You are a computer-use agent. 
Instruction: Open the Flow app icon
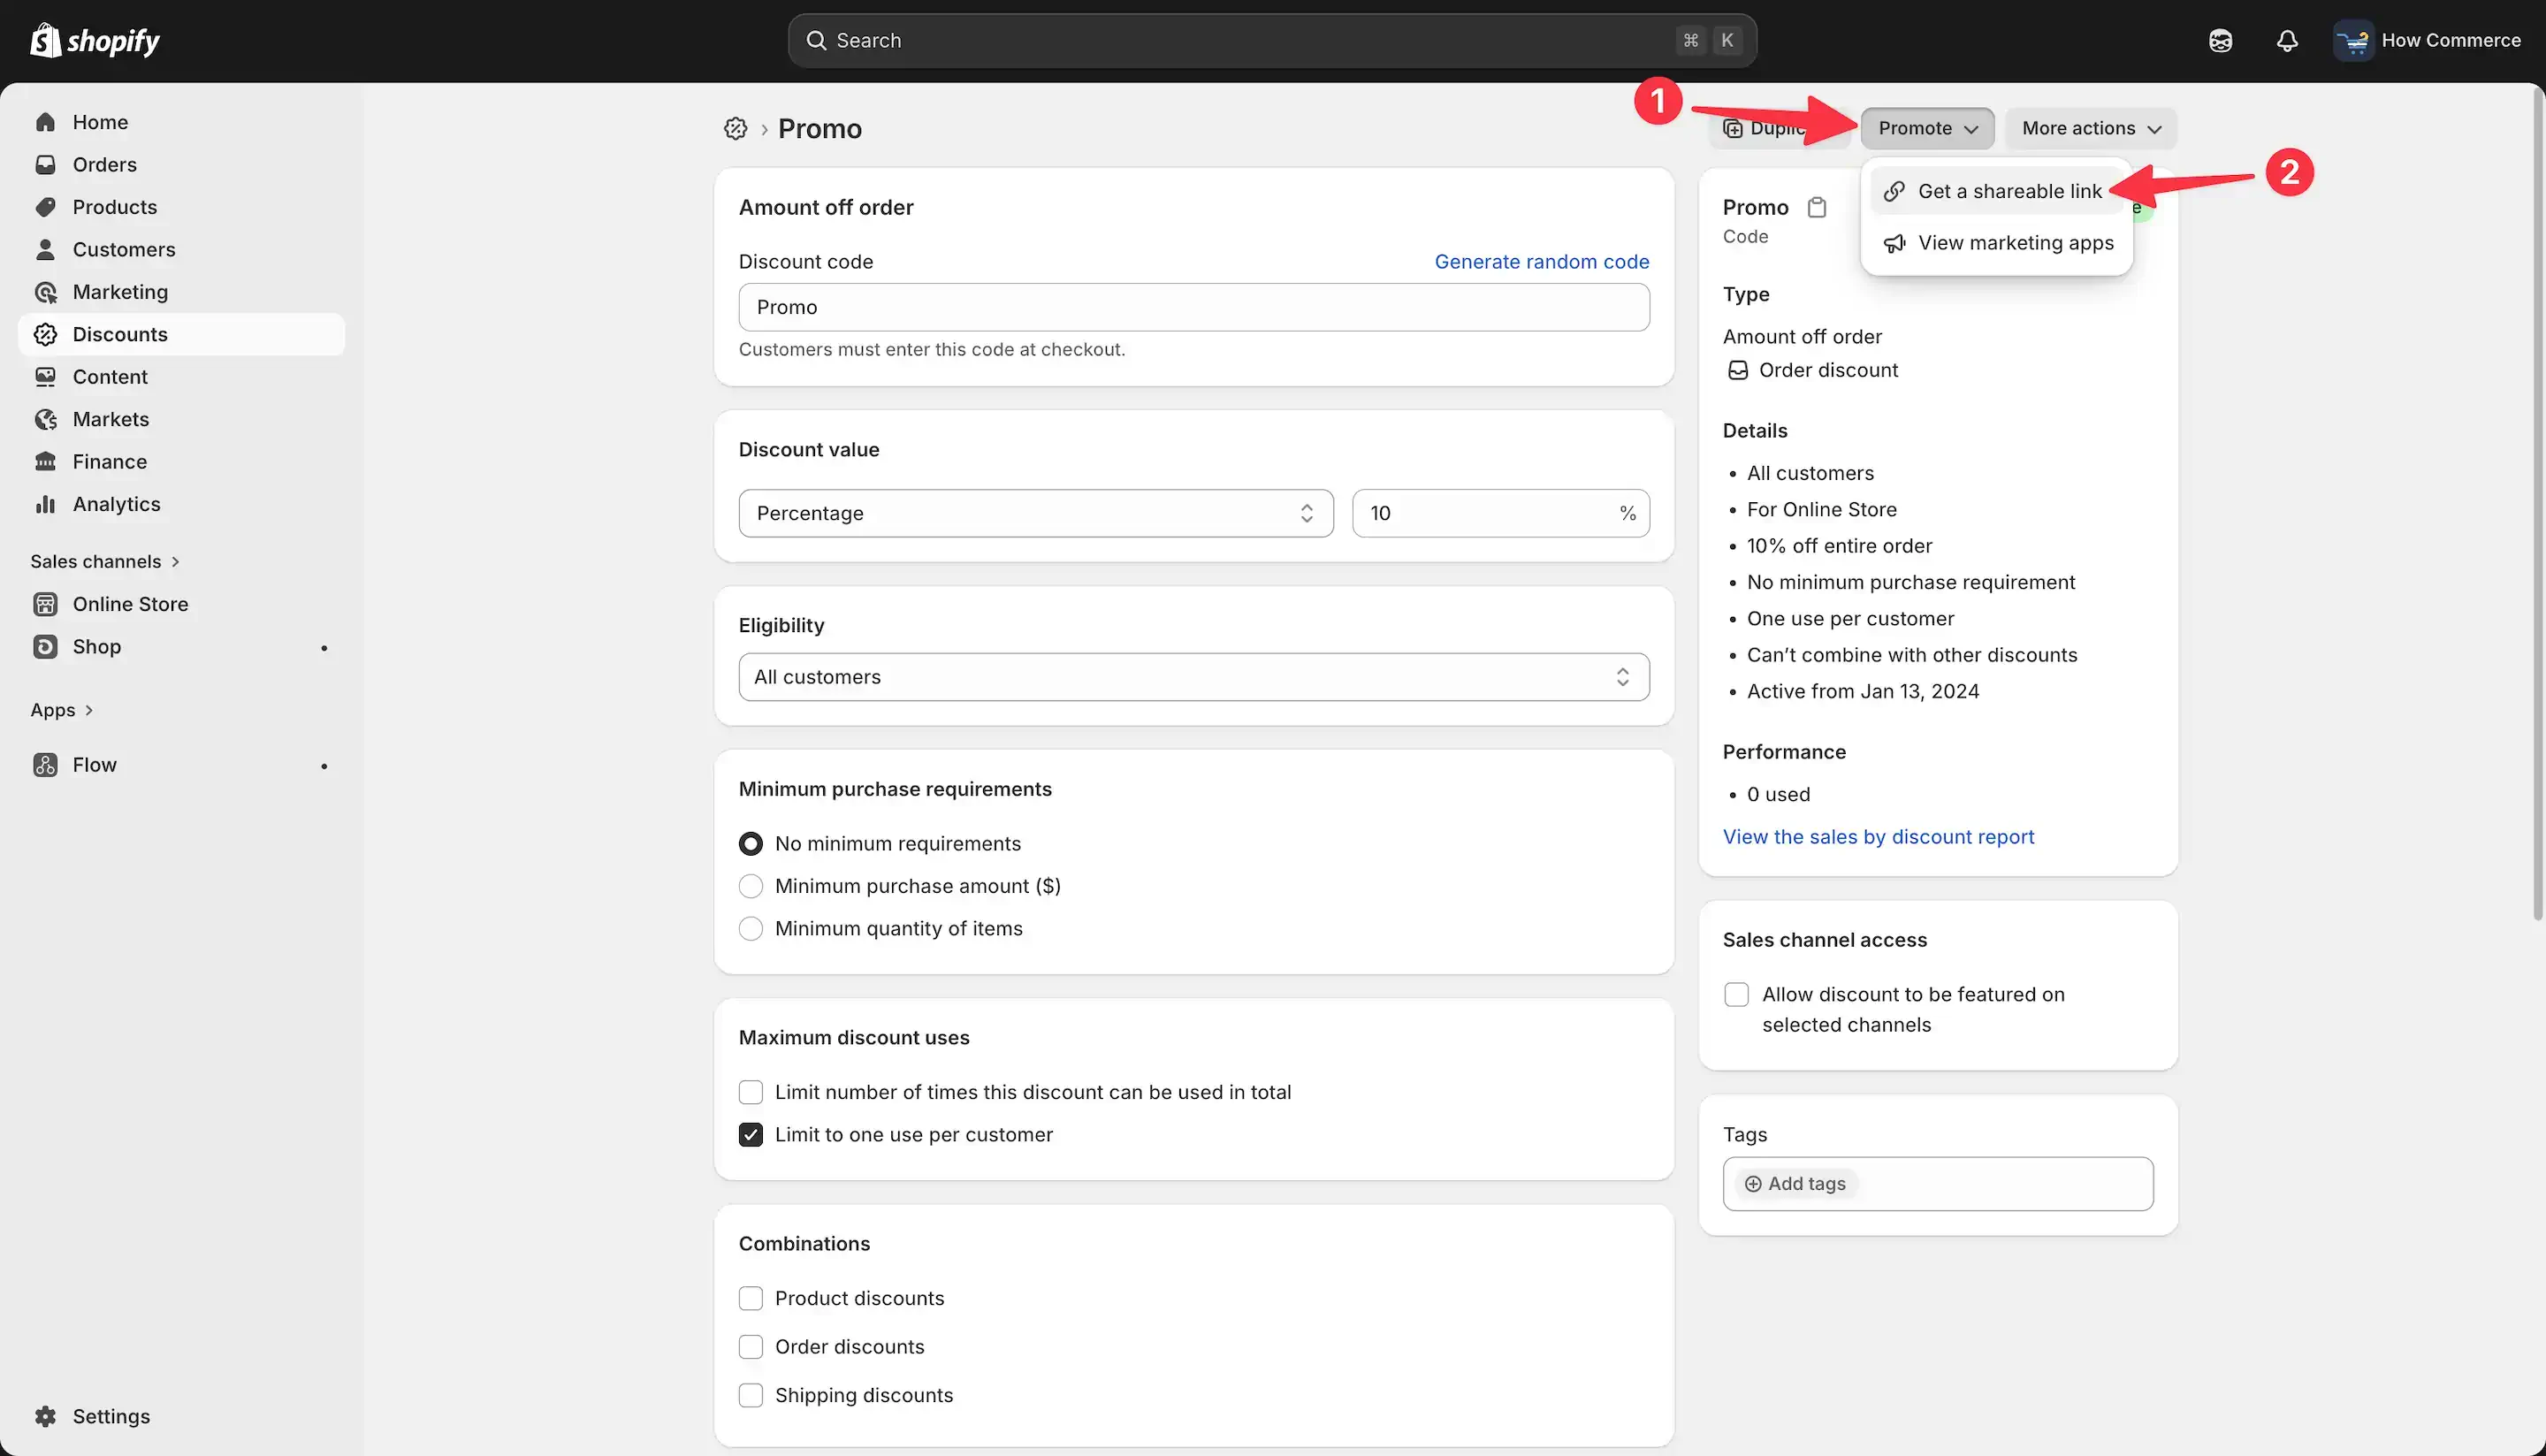pyautogui.click(x=45, y=765)
